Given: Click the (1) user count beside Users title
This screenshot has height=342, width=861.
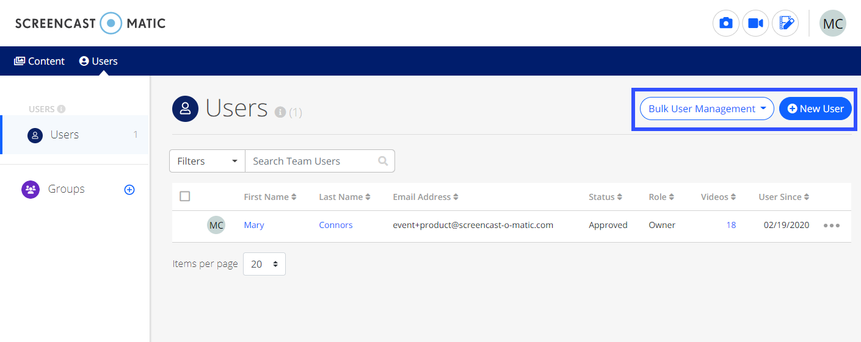Looking at the screenshot, I should pos(296,113).
